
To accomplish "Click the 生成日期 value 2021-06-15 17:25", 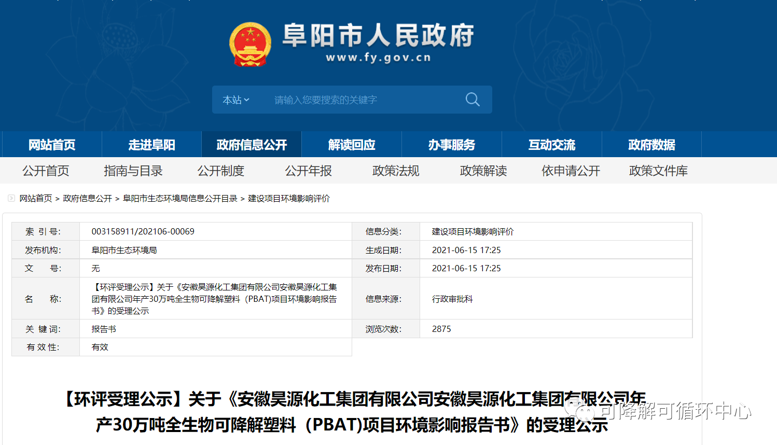I will pos(466,250).
